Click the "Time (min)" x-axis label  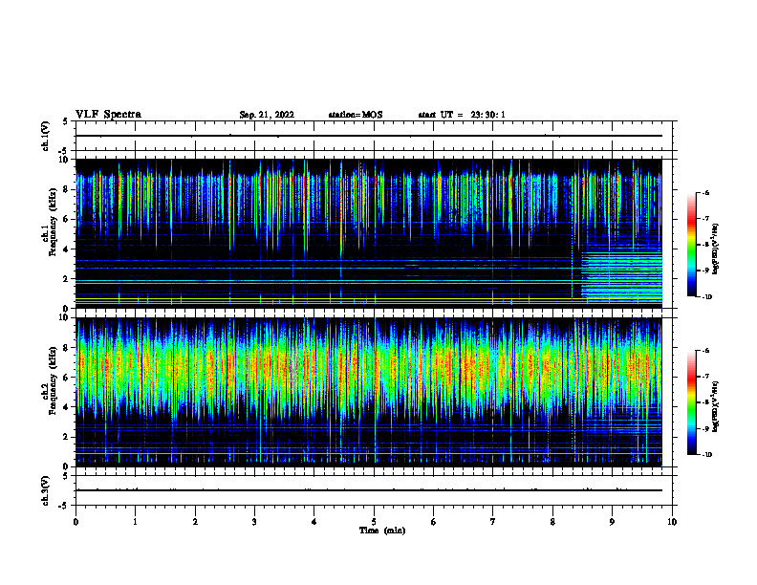pyautogui.click(x=382, y=531)
